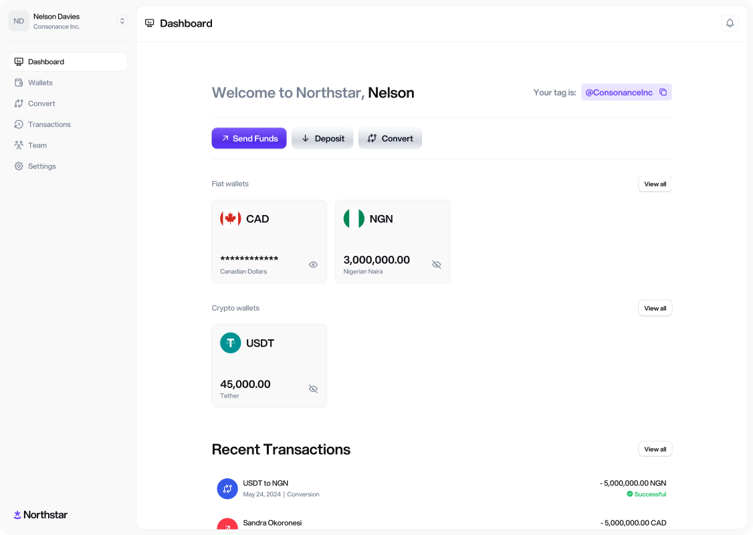
Task: Expand the Nelson Davies account switcher
Action: tap(122, 21)
